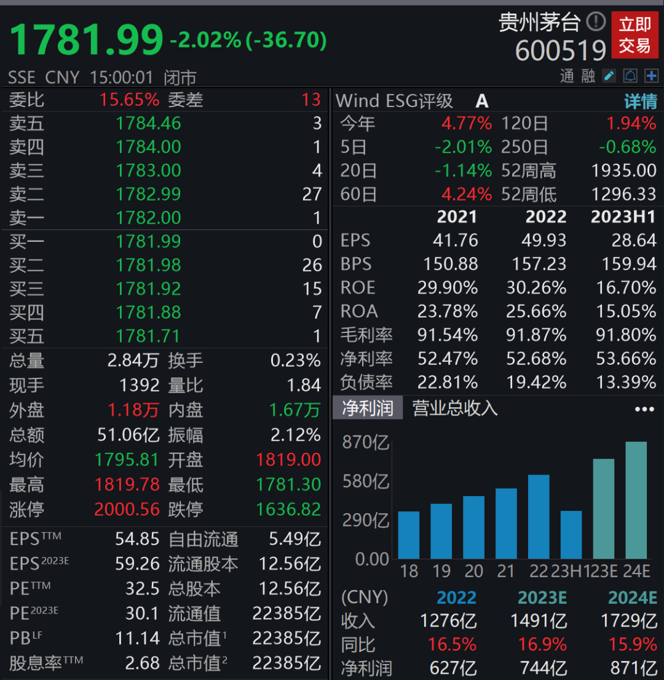Viewport: 664px width, 680px height.
Task: Click the 22 bar in profit chart
Action: pyautogui.click(x=539, y=516)
